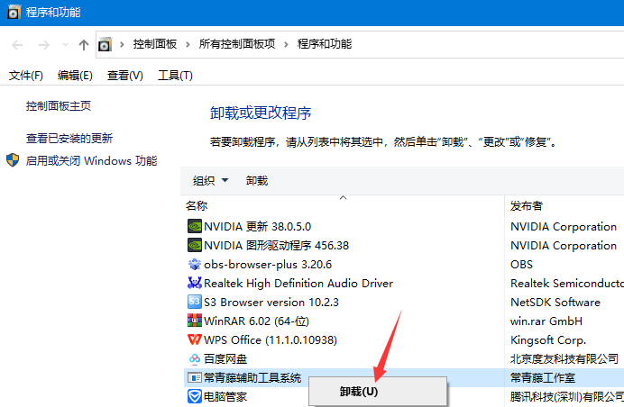The width and height of the screenshot is (624, 407).
Task: Click the NVIDIA 图形驱动程序 456.38 icon
Action: [195, 245]
